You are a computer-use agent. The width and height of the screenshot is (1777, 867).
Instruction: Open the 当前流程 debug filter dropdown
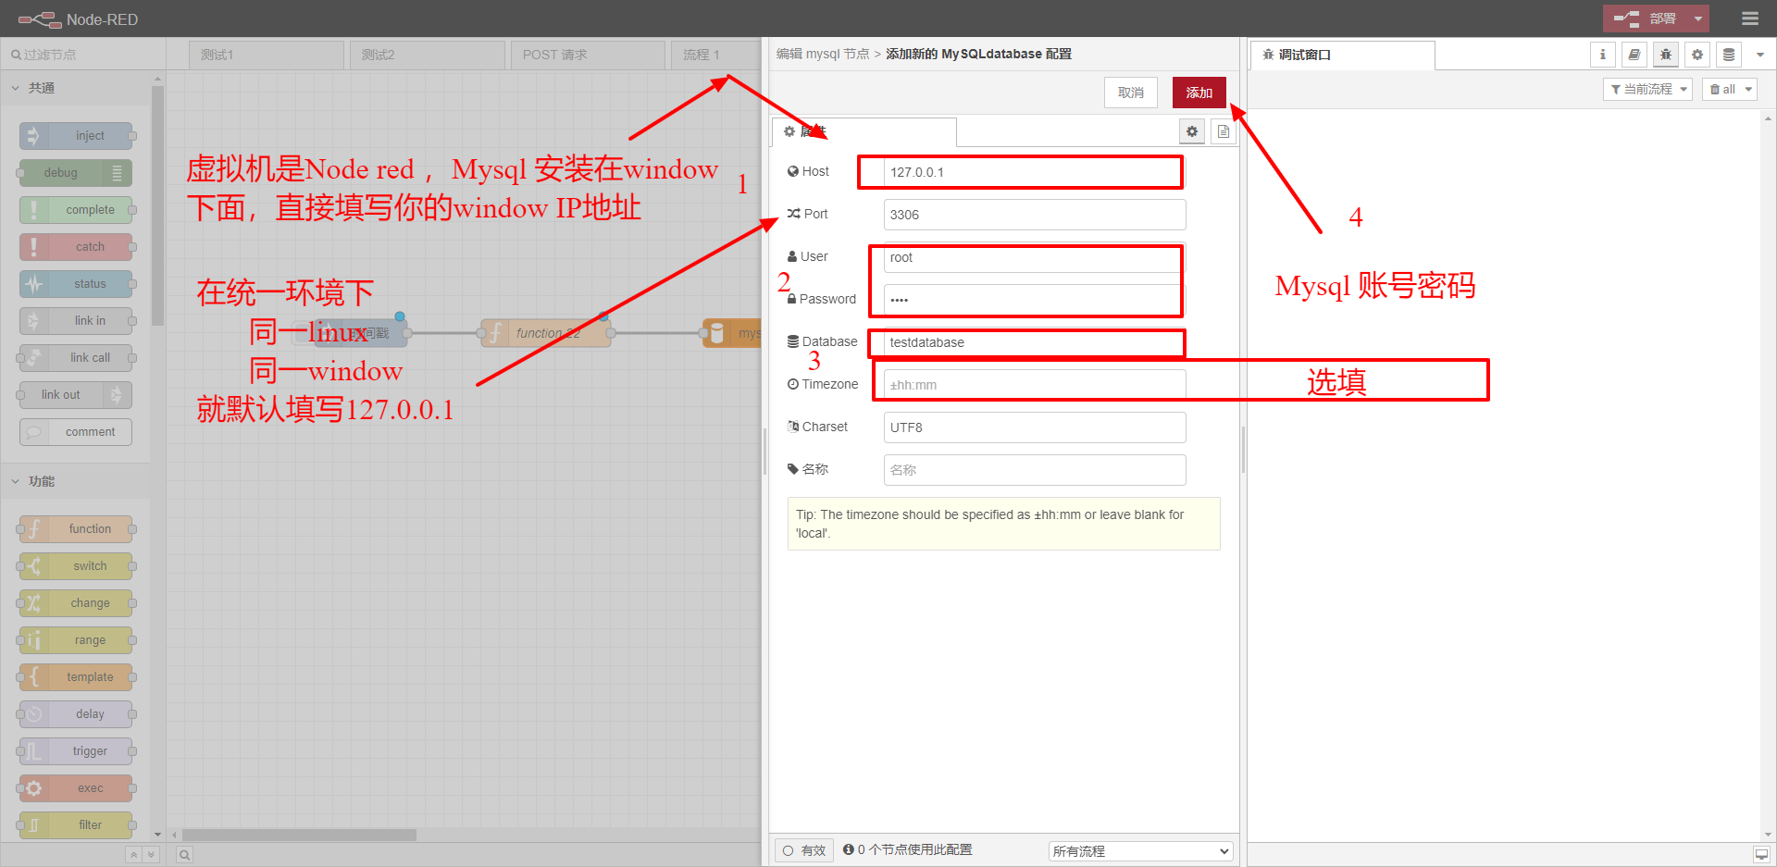point(1647,90)
